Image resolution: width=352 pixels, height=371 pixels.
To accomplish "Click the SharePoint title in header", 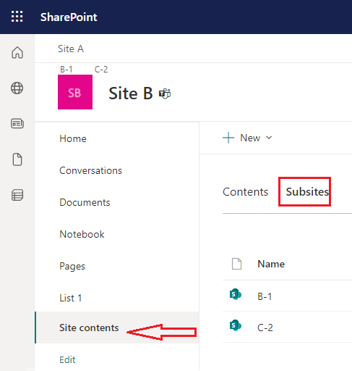I will (x=69, y=17).
